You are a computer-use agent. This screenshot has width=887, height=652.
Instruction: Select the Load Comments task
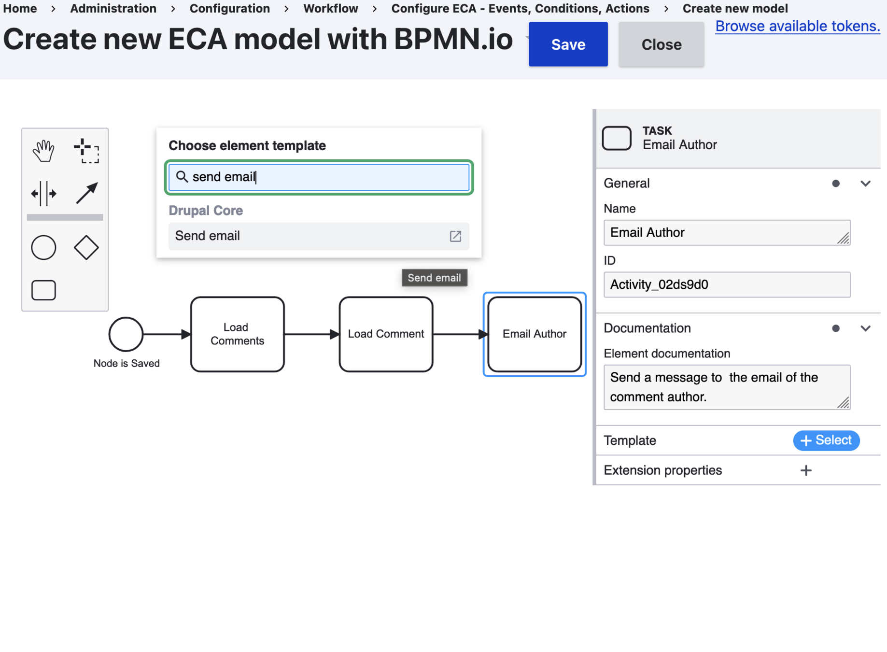pos(238,334)
